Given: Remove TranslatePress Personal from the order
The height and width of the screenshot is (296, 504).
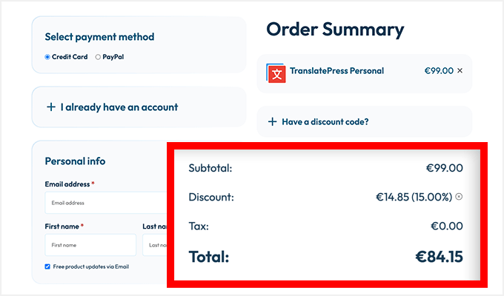Looking at the screenshot, I should coord(460,71).
